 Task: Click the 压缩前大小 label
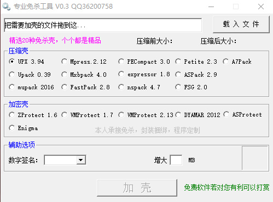click(154, 41)
